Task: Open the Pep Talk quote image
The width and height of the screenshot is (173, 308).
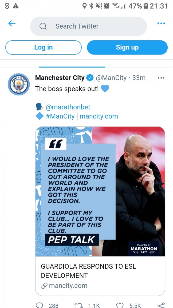Action: coord(100,191)
